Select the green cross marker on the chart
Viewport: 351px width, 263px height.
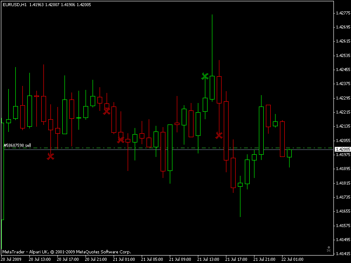point(205,76)
